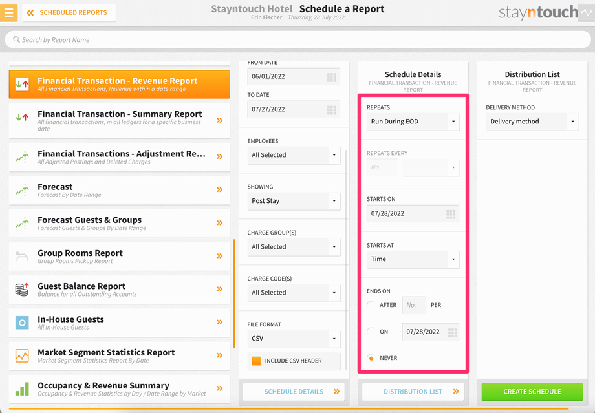Select the Ends On date radio button
This screenshot has height=413, width=595.
point(371,332)
